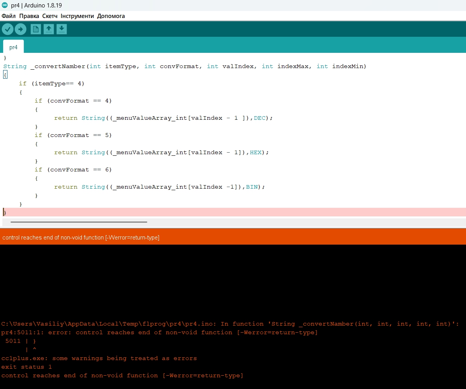This screenshot has width=466, height=389.
Task: Open the Правка menu
Action: pyautogui.click(x=29, y=16)
